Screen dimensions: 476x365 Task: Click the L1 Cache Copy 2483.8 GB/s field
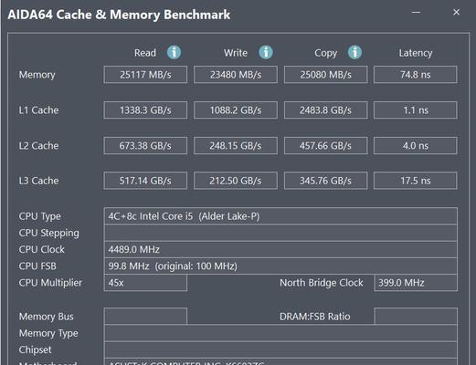pos(325,110)
